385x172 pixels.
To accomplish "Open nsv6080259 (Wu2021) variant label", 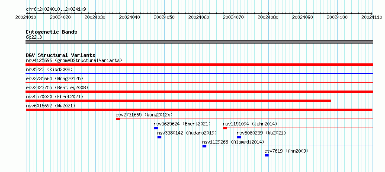I will tap(261, 133).
